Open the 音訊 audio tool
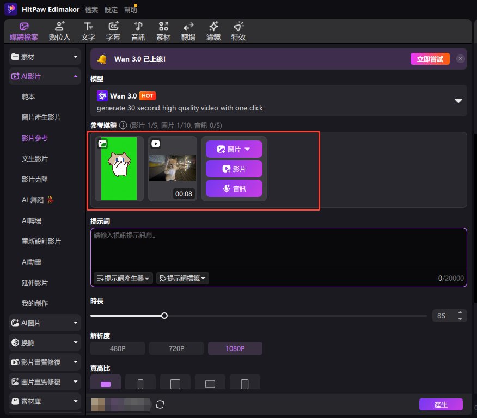 coord(138,32)
